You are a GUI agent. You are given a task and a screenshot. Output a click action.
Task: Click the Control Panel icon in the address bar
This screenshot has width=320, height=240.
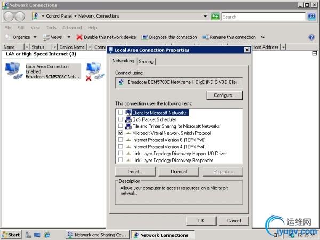point(36,16)
